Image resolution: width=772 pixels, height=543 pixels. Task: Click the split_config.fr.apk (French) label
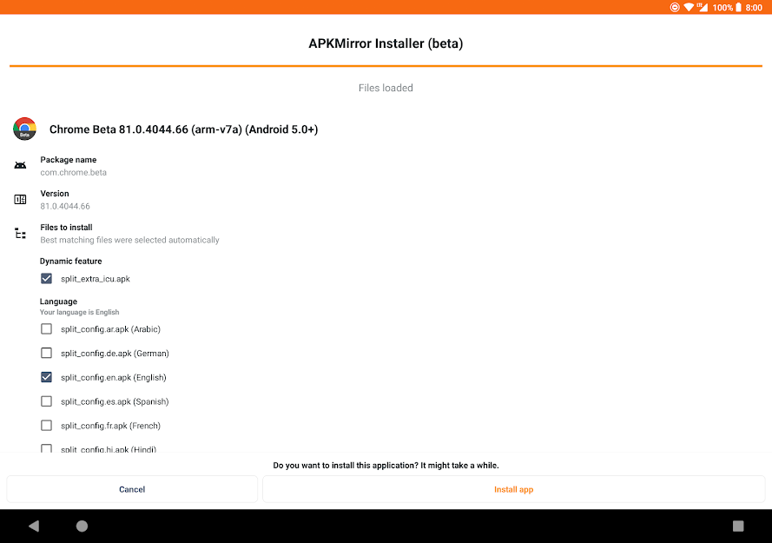click(x=111, y=426)
